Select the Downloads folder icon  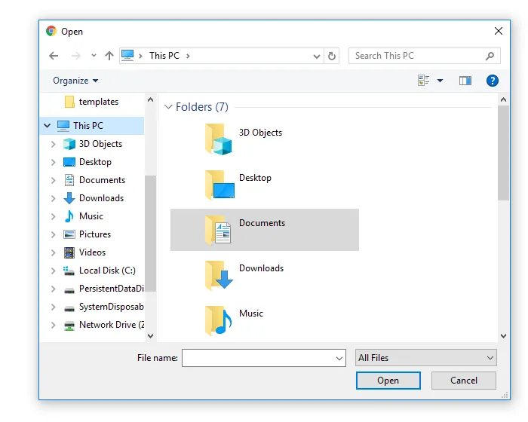pyautogui.click(x=219, y=275)
